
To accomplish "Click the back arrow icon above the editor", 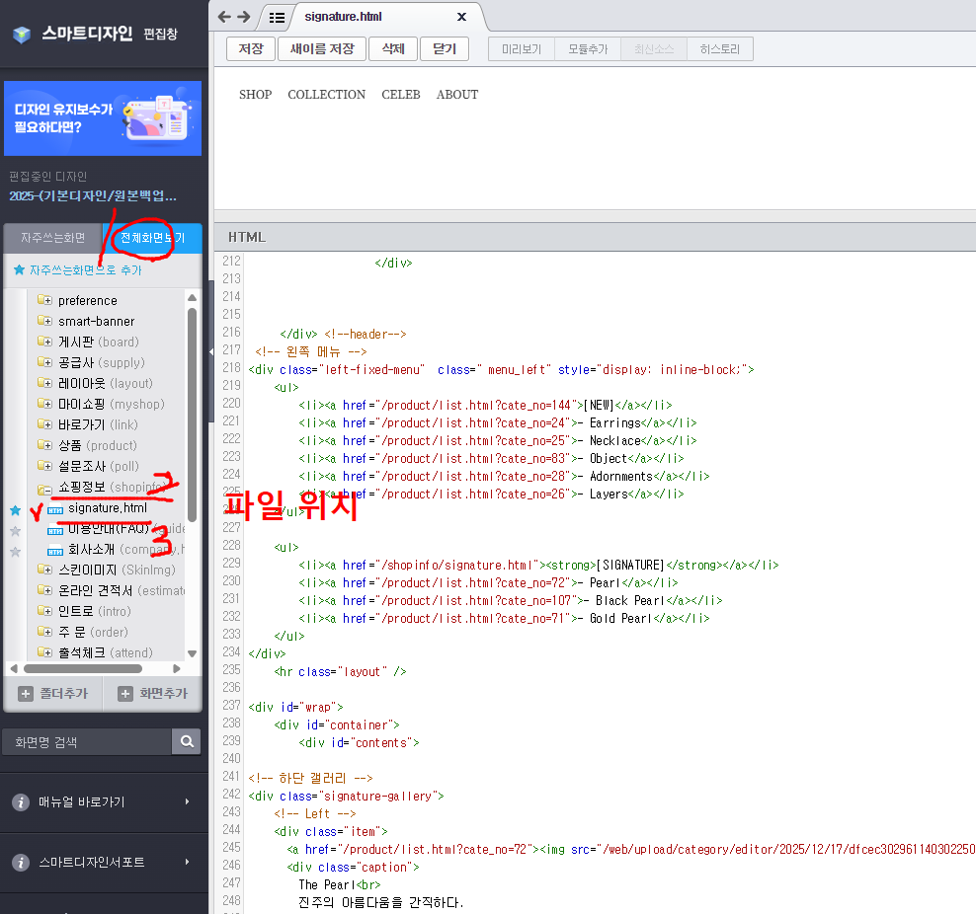I will pyautogui.click(x=224, y=17).
